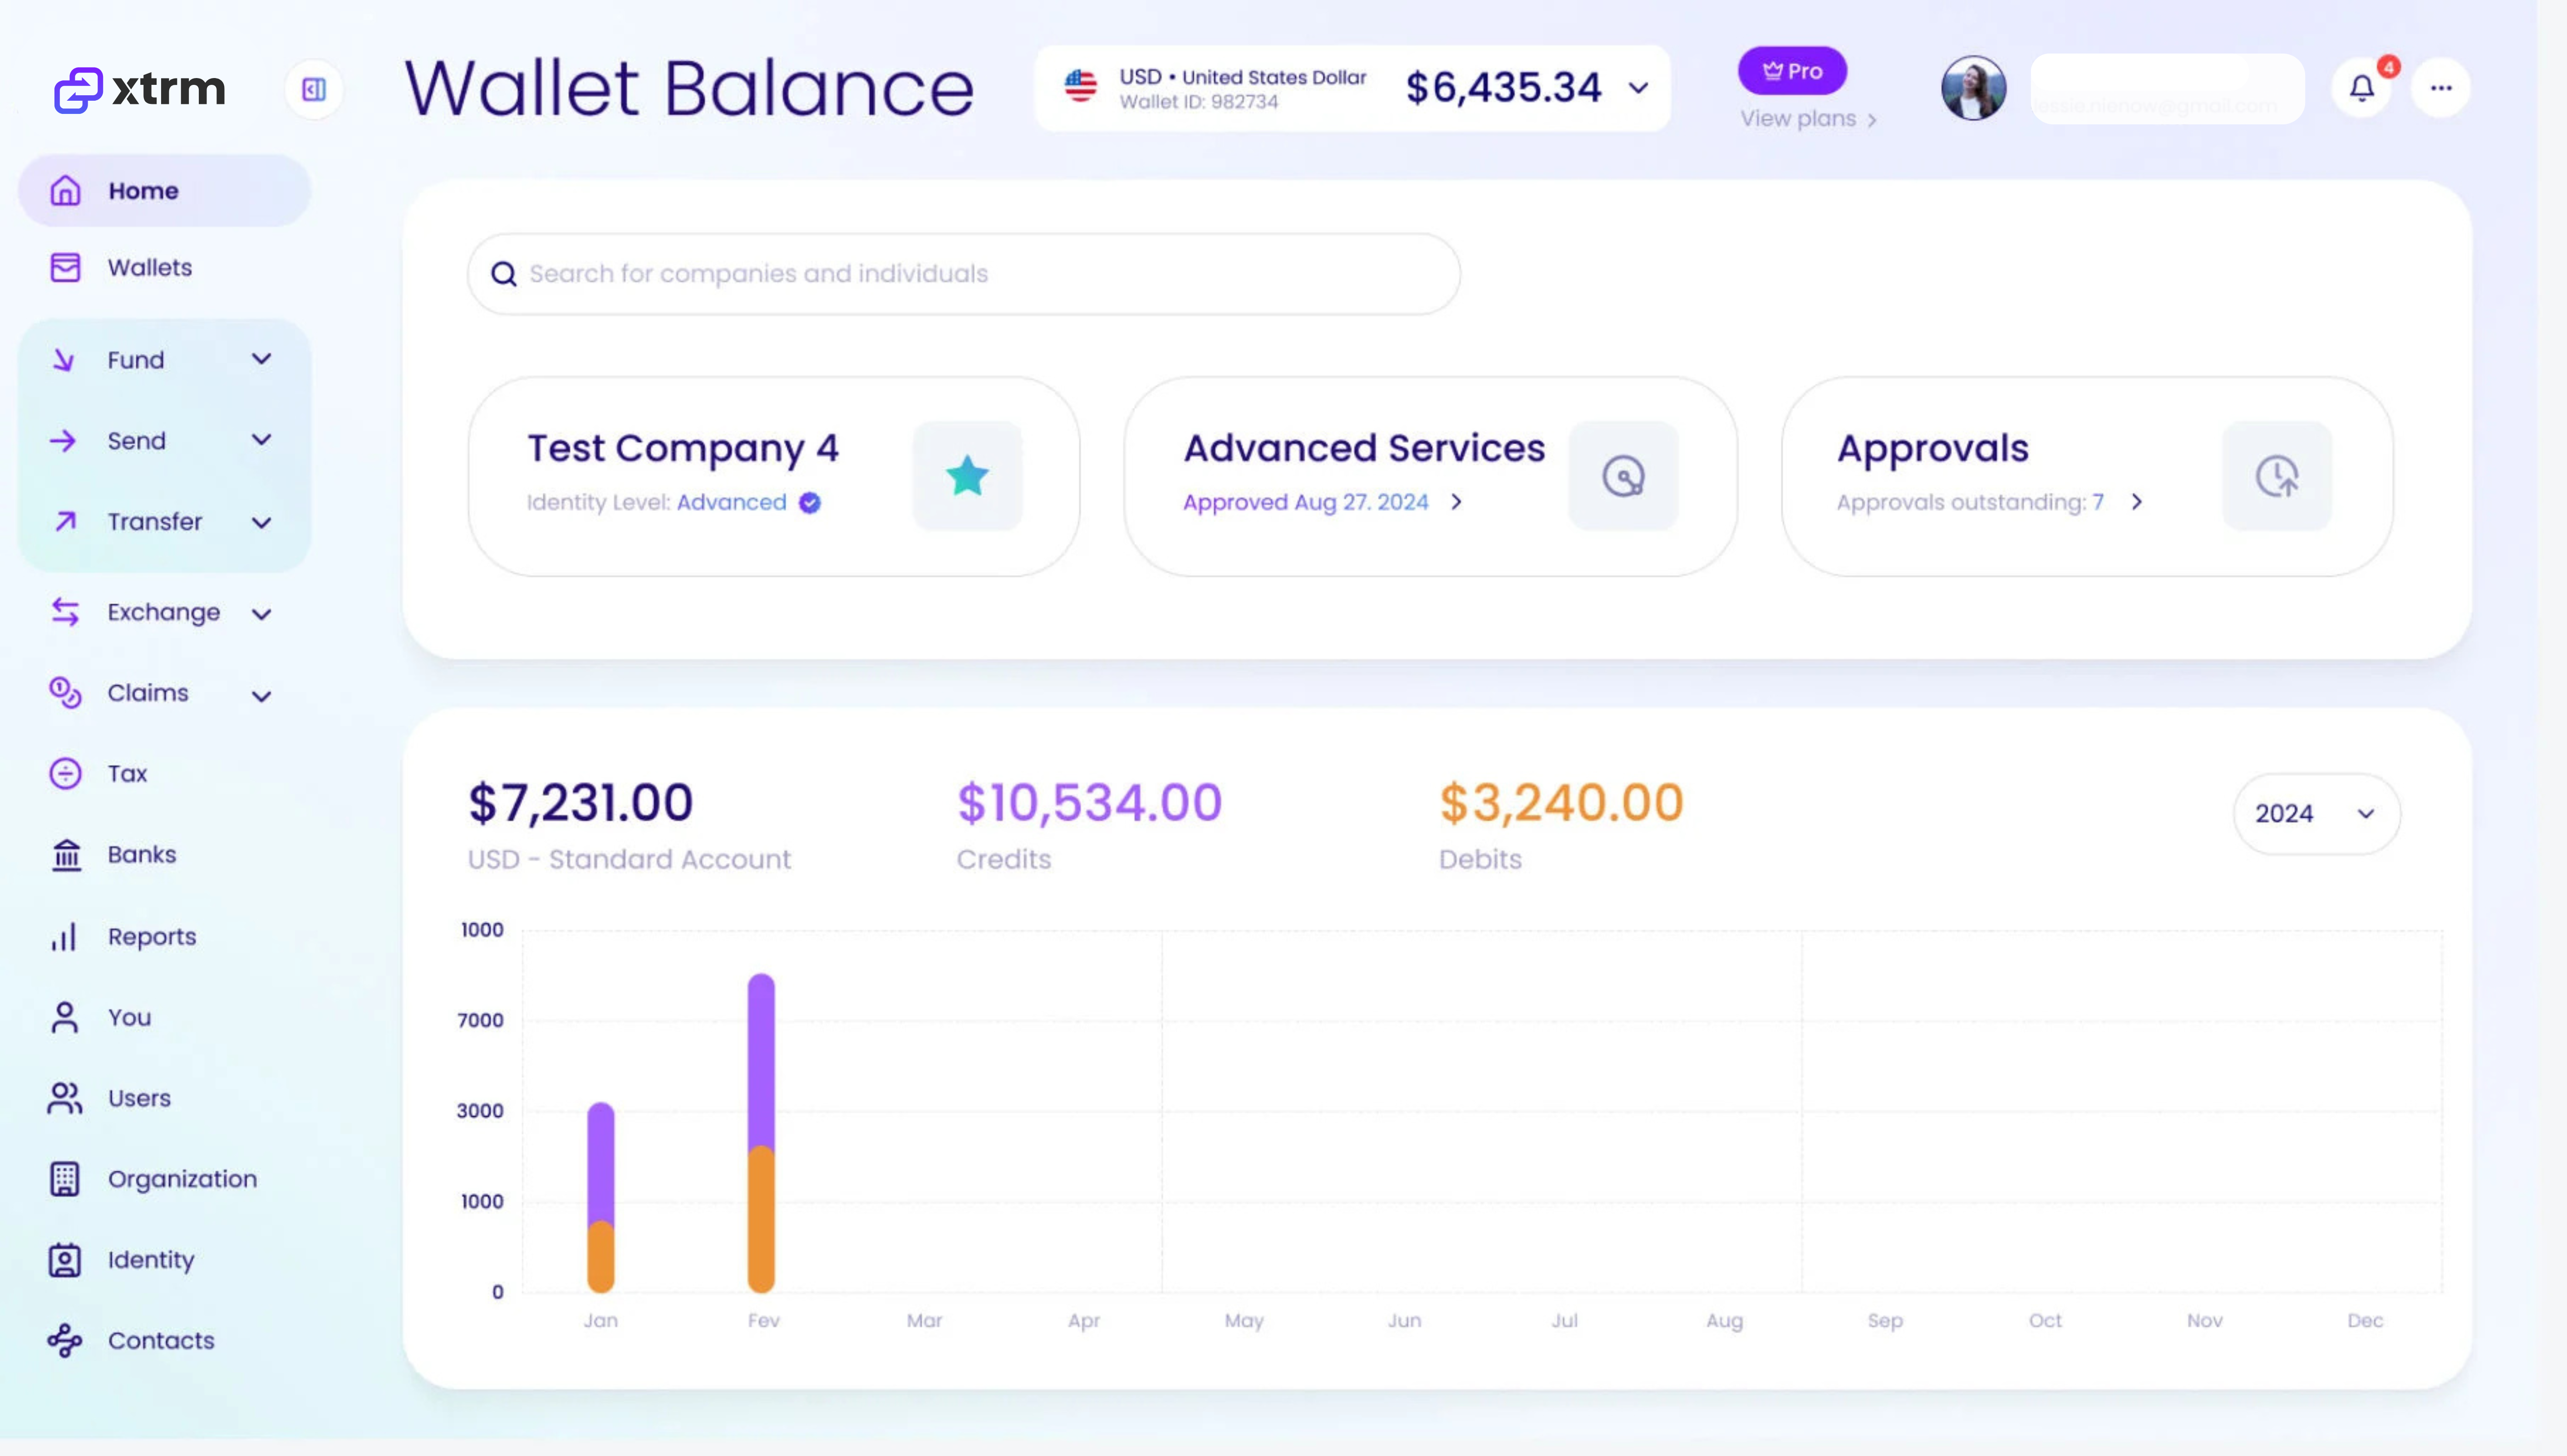Click the Advanced Services card icon

[x=1622, y=476]
